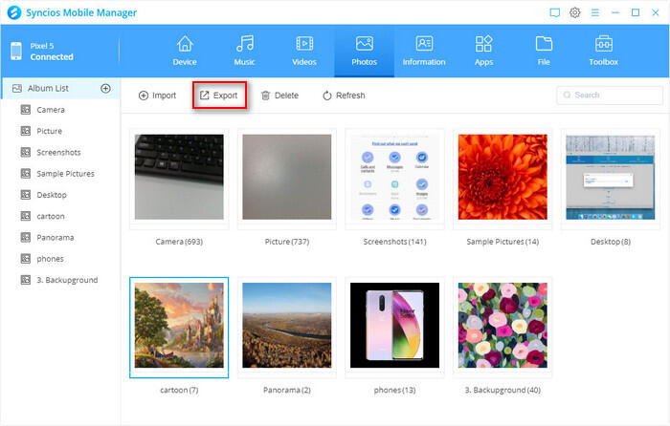Viewport: 670px width, 426px height.
Task: Click the Import button
Action: click(x=157, y=96)
